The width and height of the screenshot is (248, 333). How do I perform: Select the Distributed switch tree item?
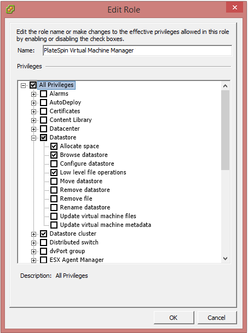[74, 242]
